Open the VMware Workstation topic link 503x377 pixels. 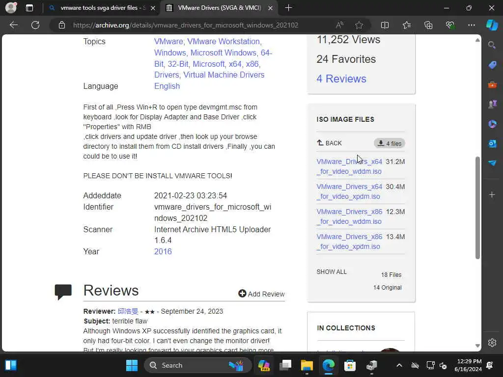pos(224,41)
